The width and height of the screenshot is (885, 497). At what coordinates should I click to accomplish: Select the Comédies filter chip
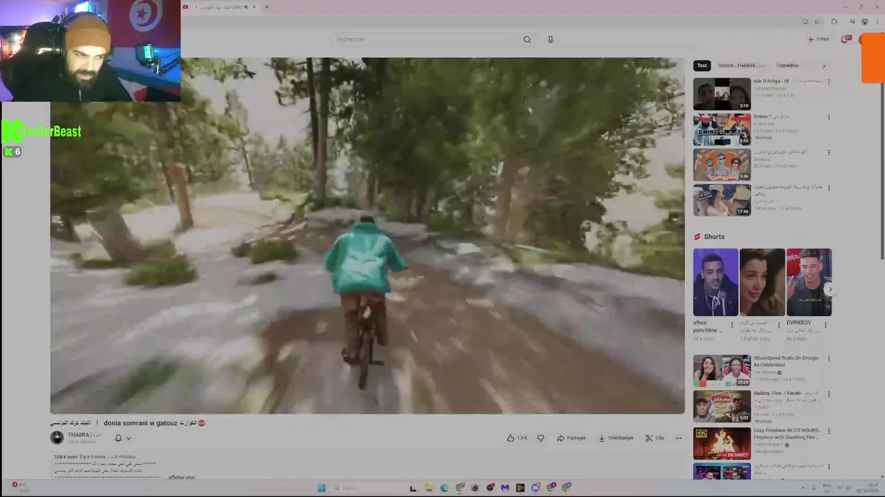pyautogui.click(x=788, y=66)
